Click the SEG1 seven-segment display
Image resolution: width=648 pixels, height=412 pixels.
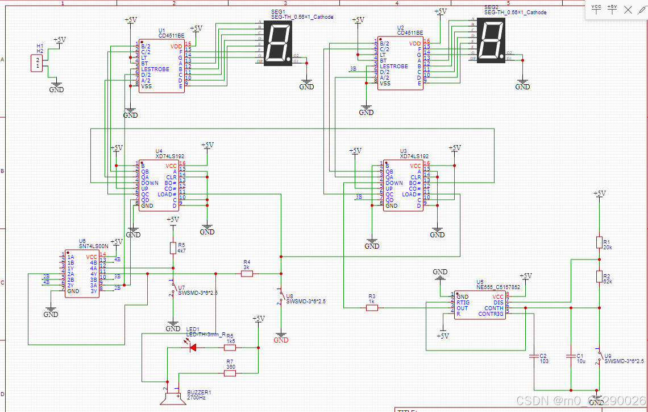click(278, 43)
